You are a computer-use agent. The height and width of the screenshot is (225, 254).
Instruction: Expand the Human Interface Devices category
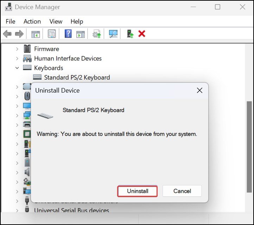click(x=17, y=58)
